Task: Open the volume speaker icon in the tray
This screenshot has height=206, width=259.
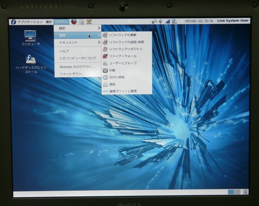Action: (161, 21)
